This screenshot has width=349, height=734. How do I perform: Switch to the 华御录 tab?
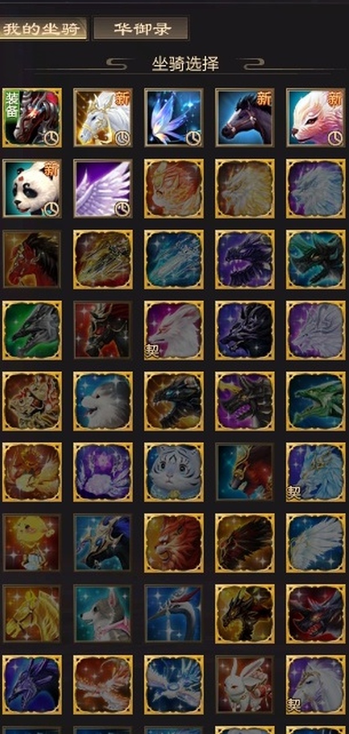141,28
